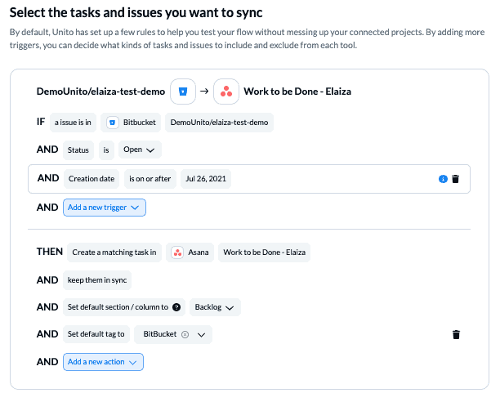Click the help icon beside section / column
The image size is (500, 411).
[176, 307]
